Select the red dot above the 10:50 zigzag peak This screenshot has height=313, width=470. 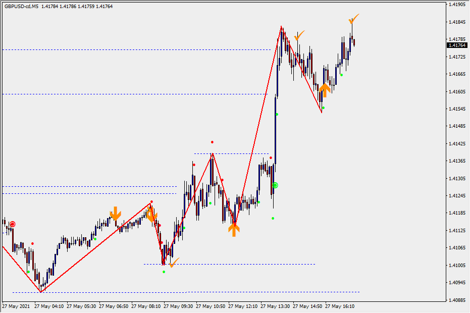pos(213,142)
